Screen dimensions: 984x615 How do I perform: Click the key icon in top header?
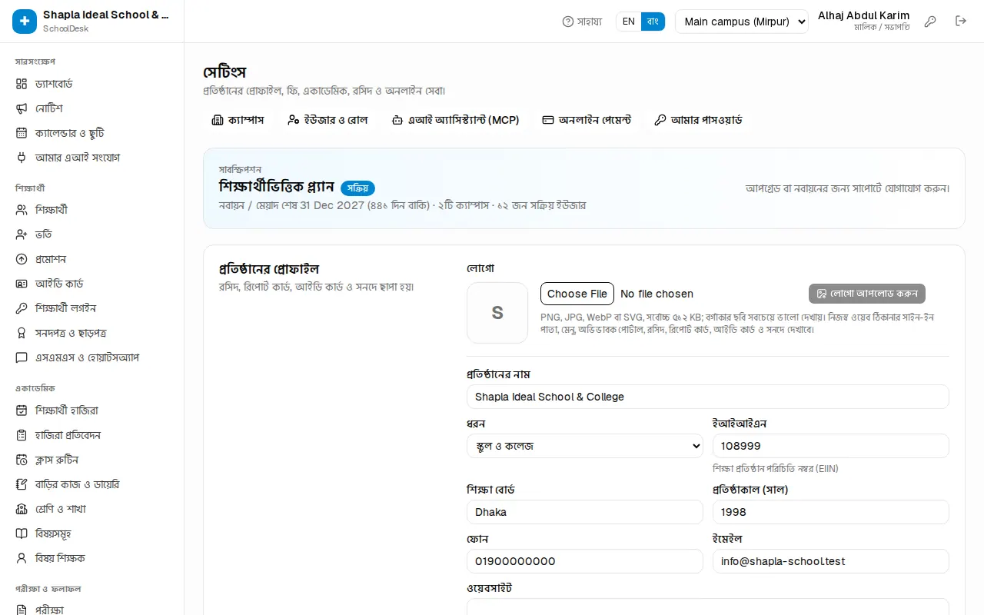930,22
